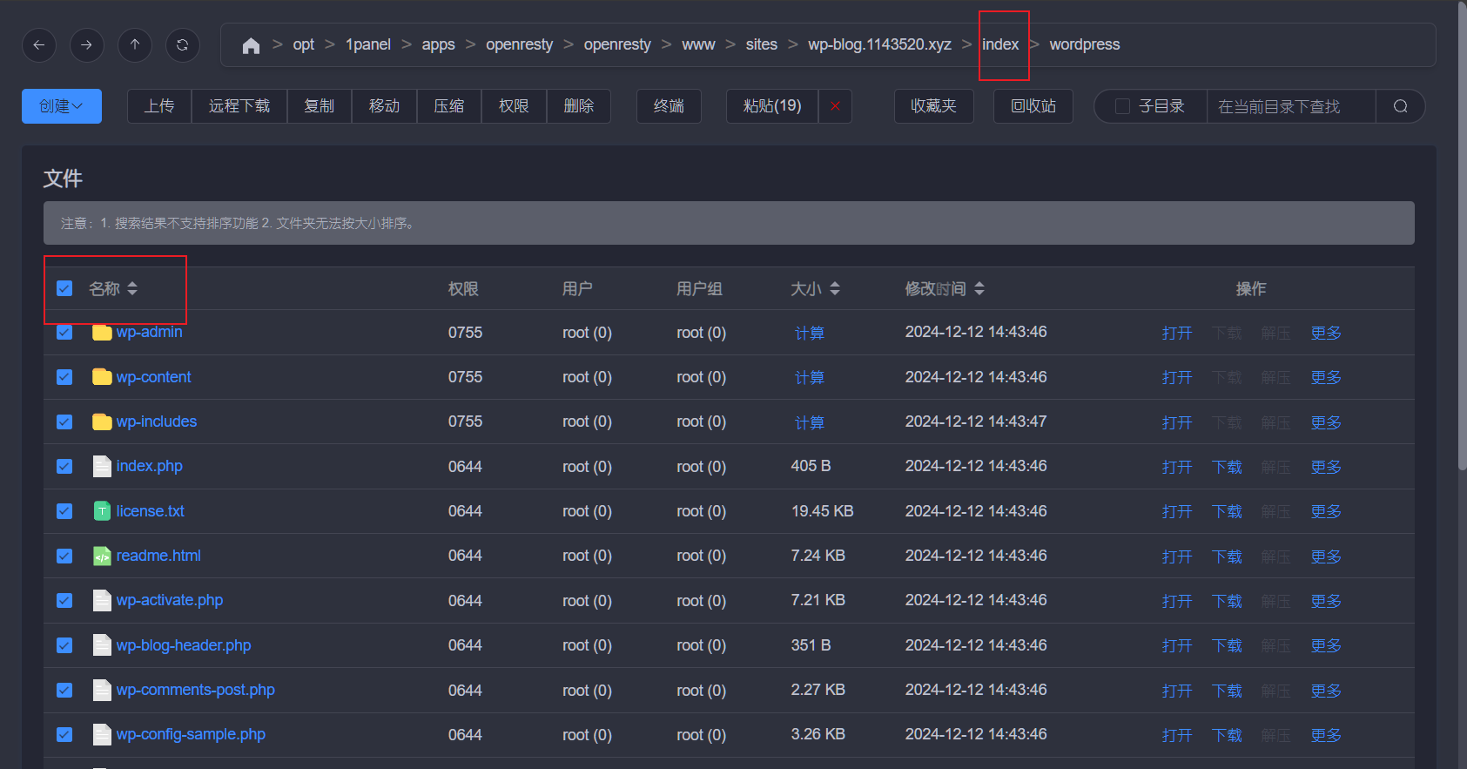The height and width of the screenshot is (769, 1467).
Task: Open 更多 menu for wp-config-sample.php
Action: 1326,735
